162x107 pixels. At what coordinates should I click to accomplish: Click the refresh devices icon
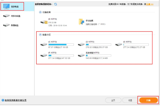click(x=56, y=4)
